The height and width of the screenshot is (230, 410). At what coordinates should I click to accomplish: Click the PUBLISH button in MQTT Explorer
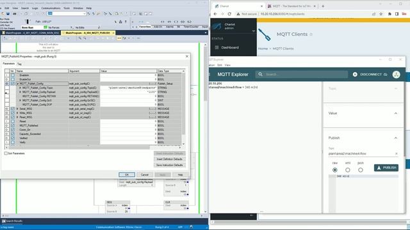coord(386,167)
